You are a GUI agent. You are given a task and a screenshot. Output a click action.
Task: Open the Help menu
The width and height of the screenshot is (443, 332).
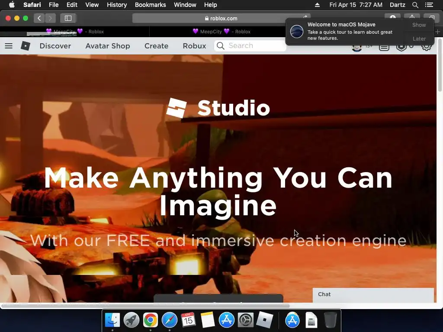tap(211, 5)
